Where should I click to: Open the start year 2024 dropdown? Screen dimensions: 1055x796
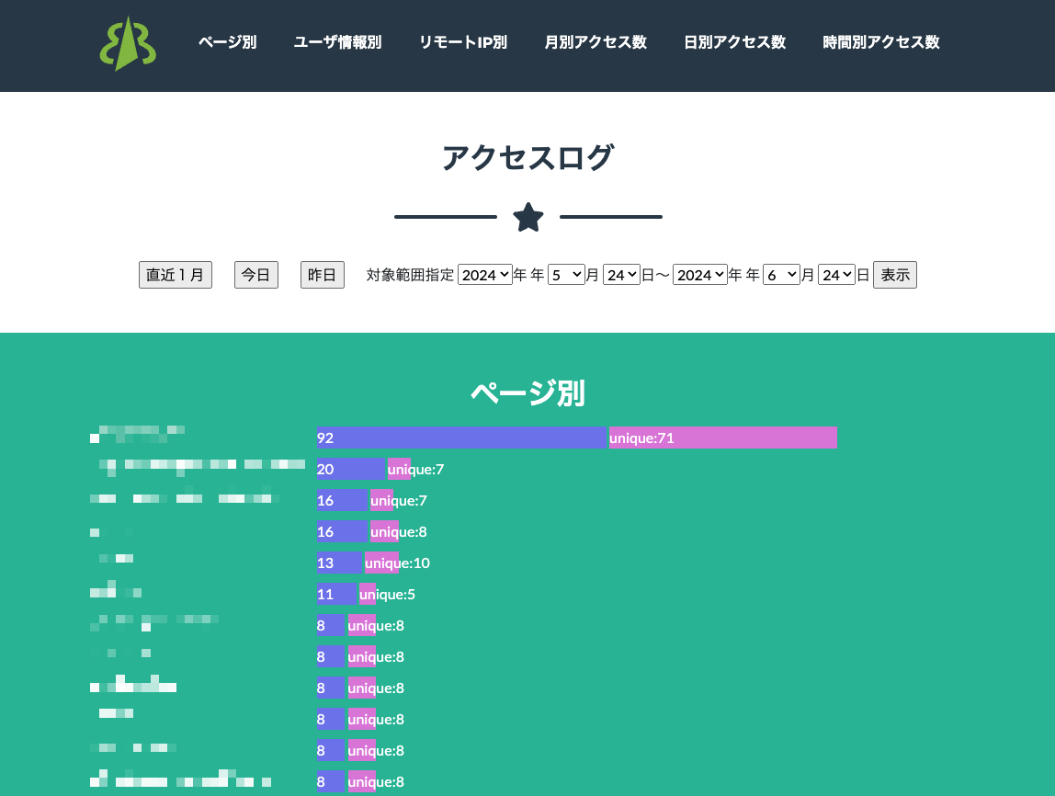click(485, 275)
